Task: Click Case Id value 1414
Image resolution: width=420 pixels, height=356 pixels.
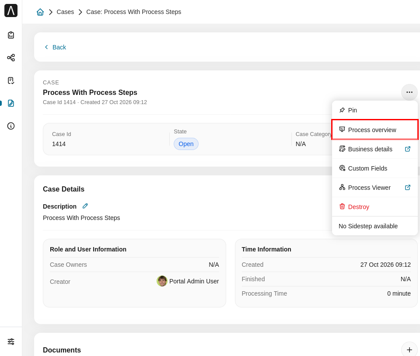Action: click(x=59, y=144)
